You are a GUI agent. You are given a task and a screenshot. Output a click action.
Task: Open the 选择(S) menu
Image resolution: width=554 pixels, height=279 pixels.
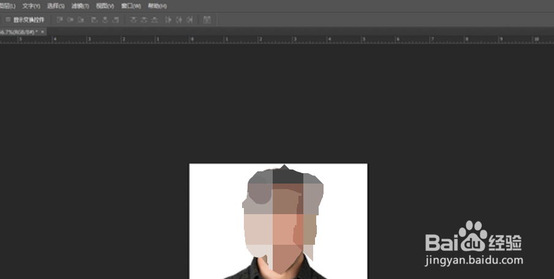pyautogui.click(x=56, y=6)
